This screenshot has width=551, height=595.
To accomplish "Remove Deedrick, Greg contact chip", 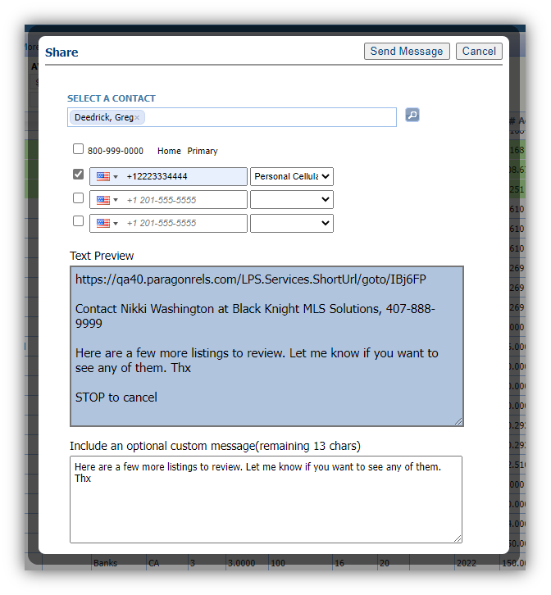I will coord(137,118).
